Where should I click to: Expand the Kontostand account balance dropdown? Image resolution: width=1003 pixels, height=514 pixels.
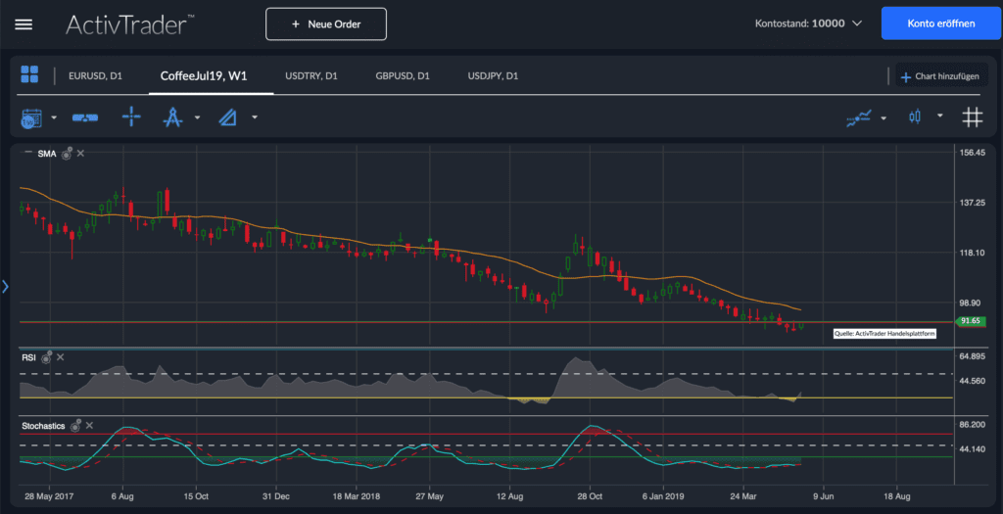click(x=857, y=23)
